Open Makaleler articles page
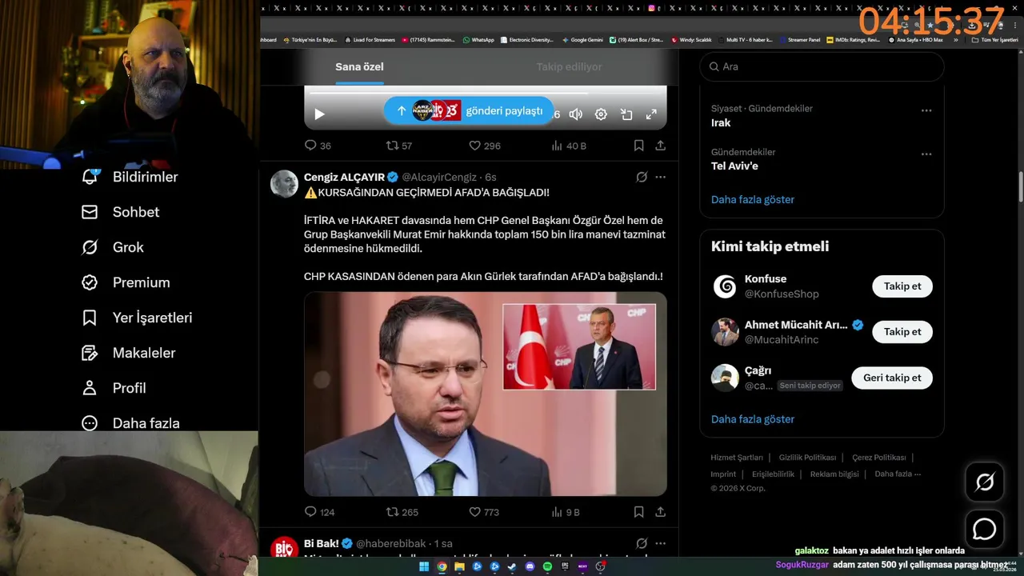Image resolution: width=1024 pixels, height=576 pixels. 128,353
